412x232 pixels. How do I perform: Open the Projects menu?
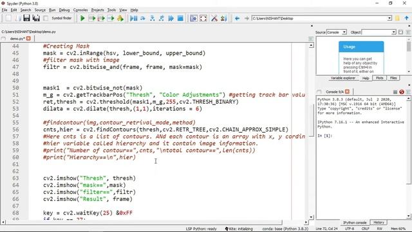point(97,10)
